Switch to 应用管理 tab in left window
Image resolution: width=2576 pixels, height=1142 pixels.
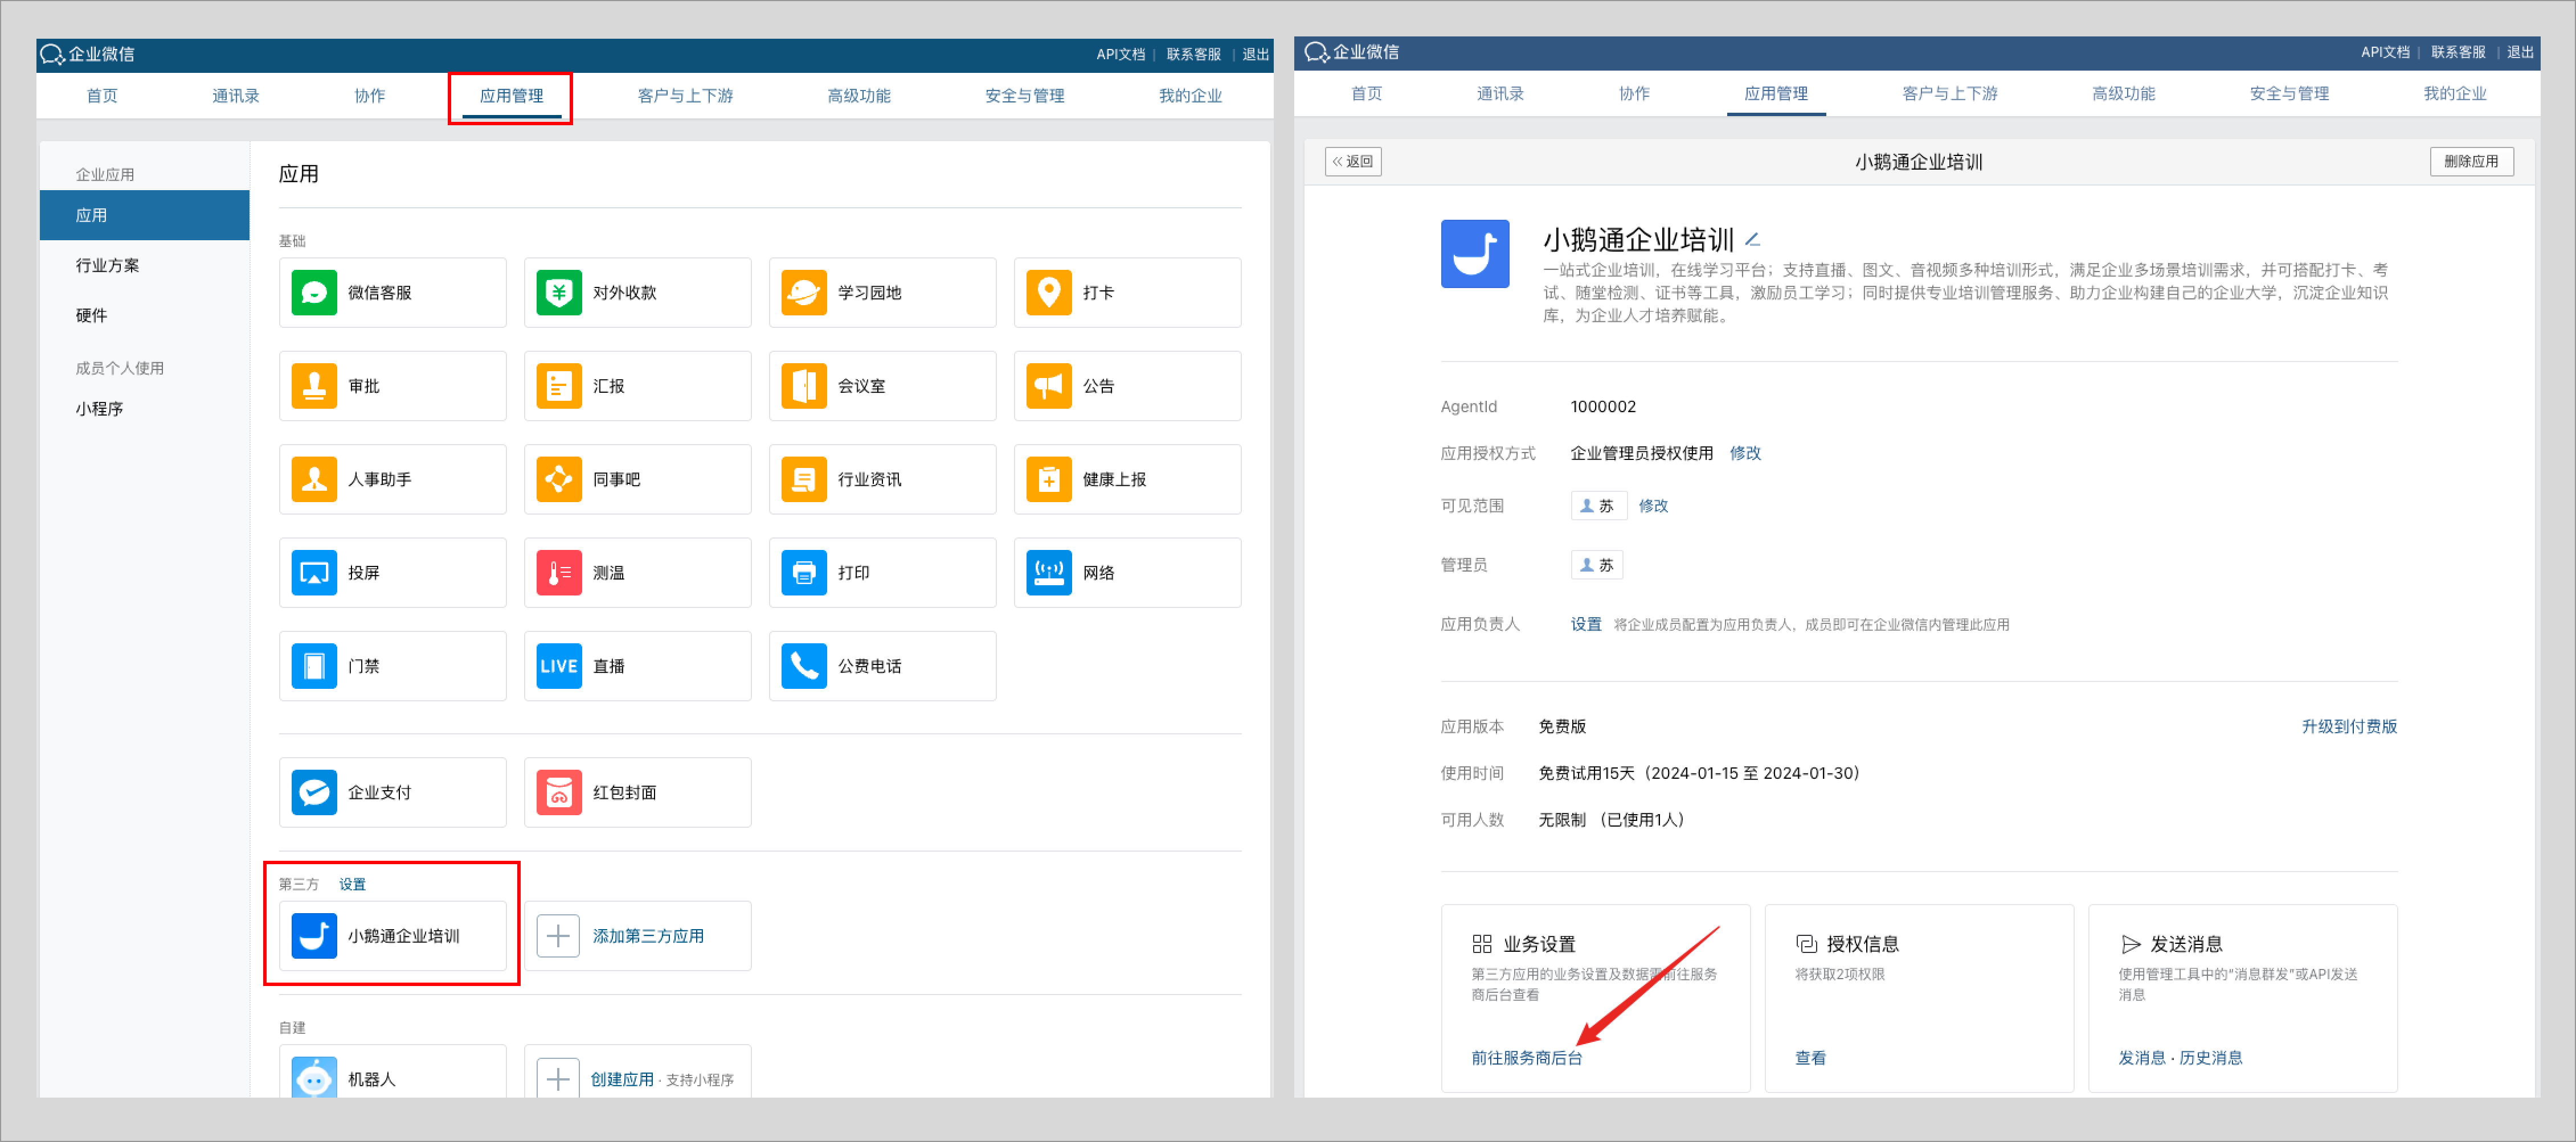(x=511, y=96)
